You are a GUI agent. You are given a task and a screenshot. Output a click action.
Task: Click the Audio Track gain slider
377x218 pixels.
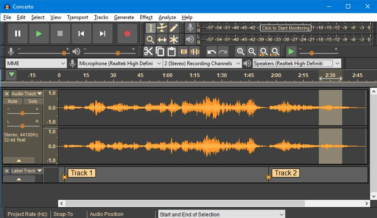(x=22, y=113)
